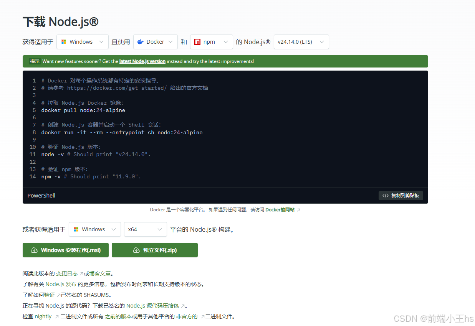Screen dimensions: 475x326
Task: Click the comment line # 拉取 Node.js Docker 镜像
Action: (82, 103)
